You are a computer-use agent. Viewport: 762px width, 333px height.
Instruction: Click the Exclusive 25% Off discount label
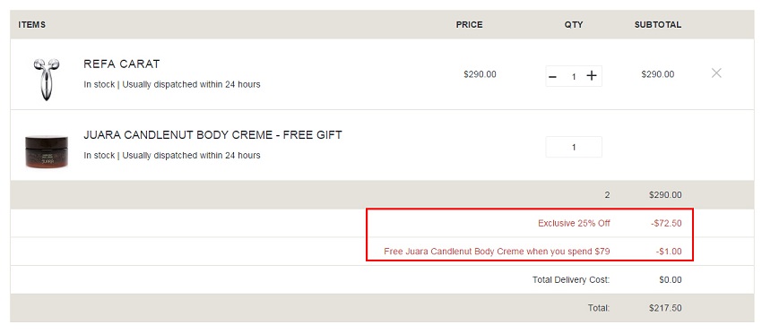pos(574,223)
